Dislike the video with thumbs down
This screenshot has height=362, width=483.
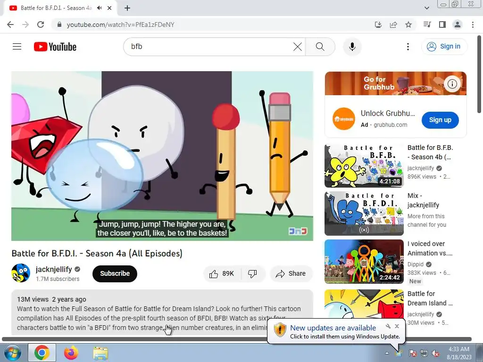click(x=253, y=273)
